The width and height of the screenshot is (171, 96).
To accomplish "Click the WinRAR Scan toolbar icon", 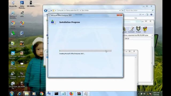I will click(x=125, y=30).
